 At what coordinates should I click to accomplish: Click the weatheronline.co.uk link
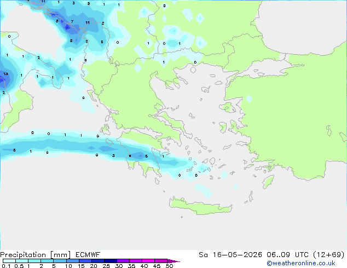301,263
